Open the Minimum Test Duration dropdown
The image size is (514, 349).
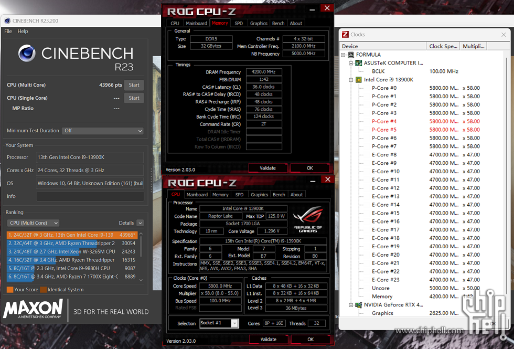pyautogui.click(x=103, y=131)
